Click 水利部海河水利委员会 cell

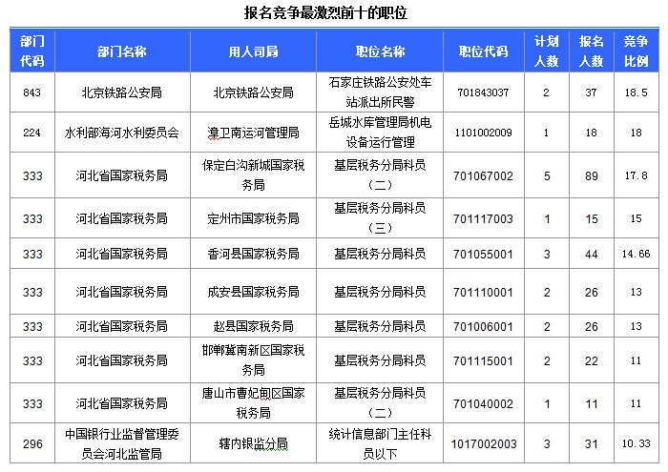(x=122, y=133)
